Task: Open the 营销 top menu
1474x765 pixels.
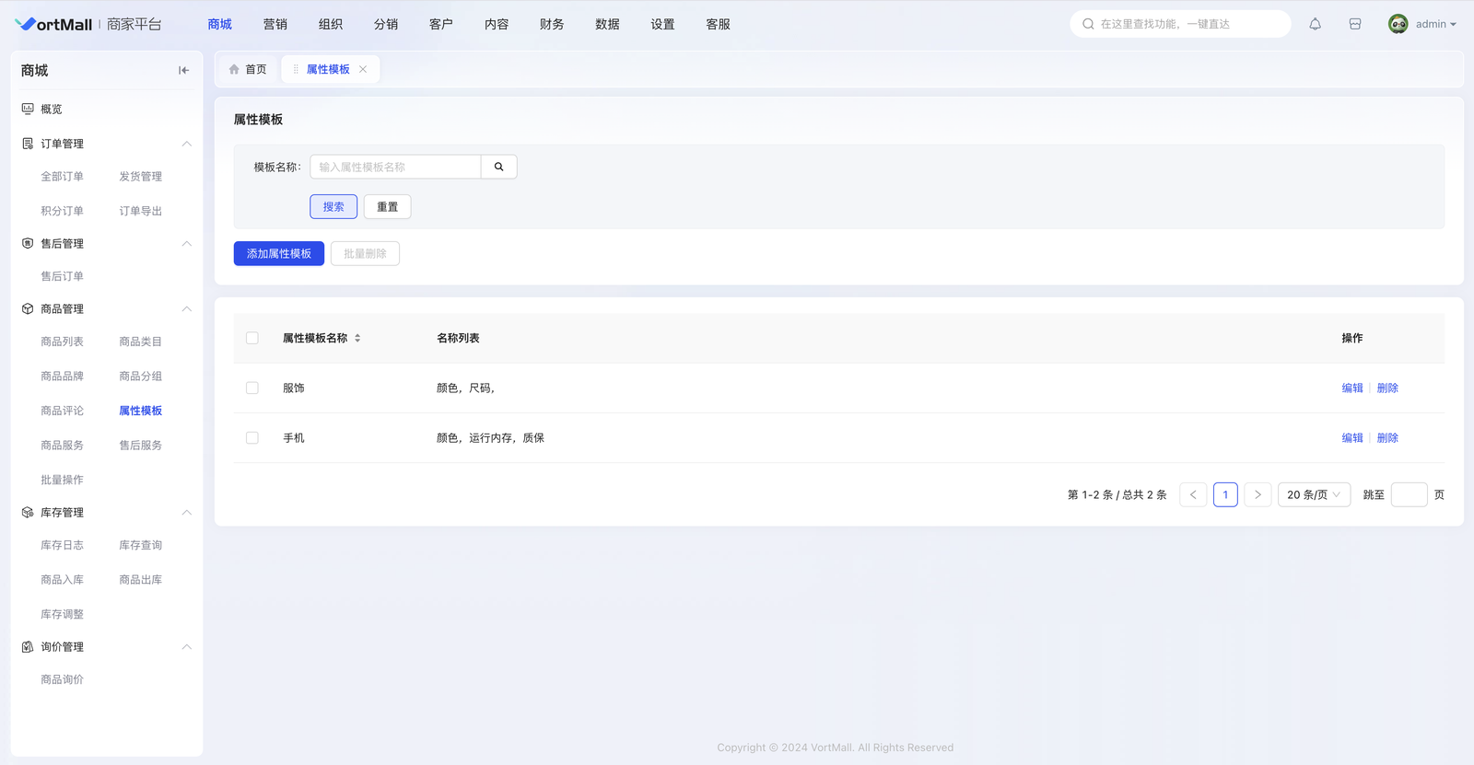Action: [275, 24]
